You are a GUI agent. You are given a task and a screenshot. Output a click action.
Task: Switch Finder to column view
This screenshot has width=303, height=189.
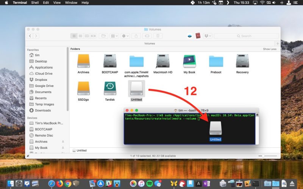click(x=87, y=36)
